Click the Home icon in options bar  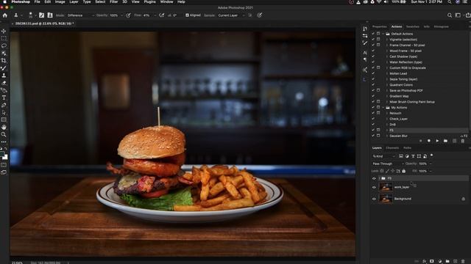[5, 15]
